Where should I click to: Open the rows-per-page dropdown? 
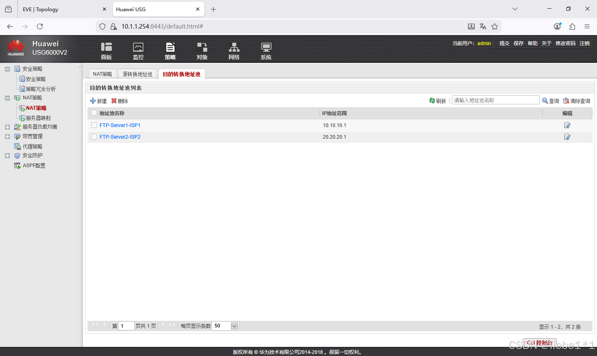[x=234, y=326]
